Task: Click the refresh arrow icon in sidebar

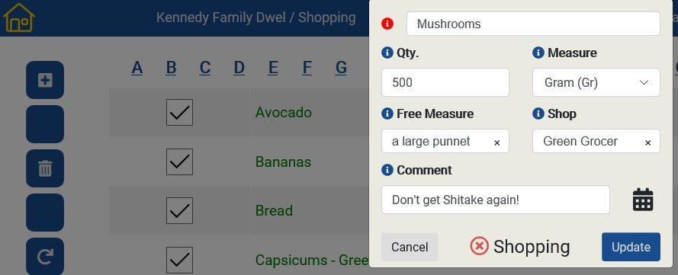Action: [45, 257]
